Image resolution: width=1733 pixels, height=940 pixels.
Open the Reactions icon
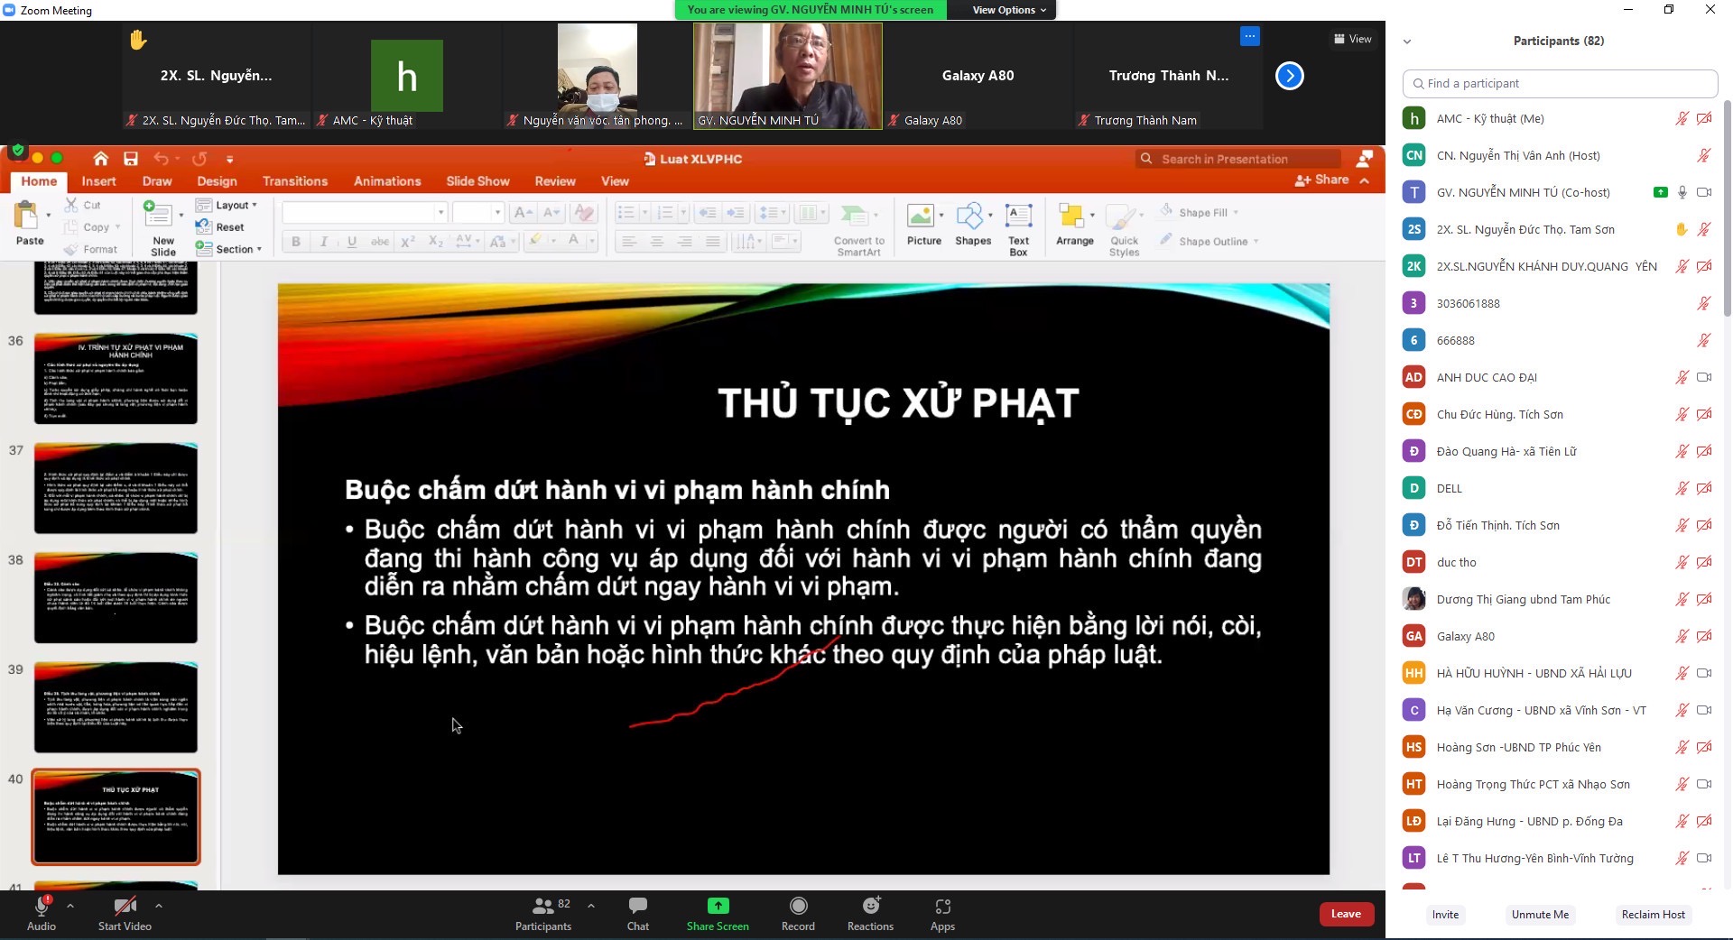(871, 906)
